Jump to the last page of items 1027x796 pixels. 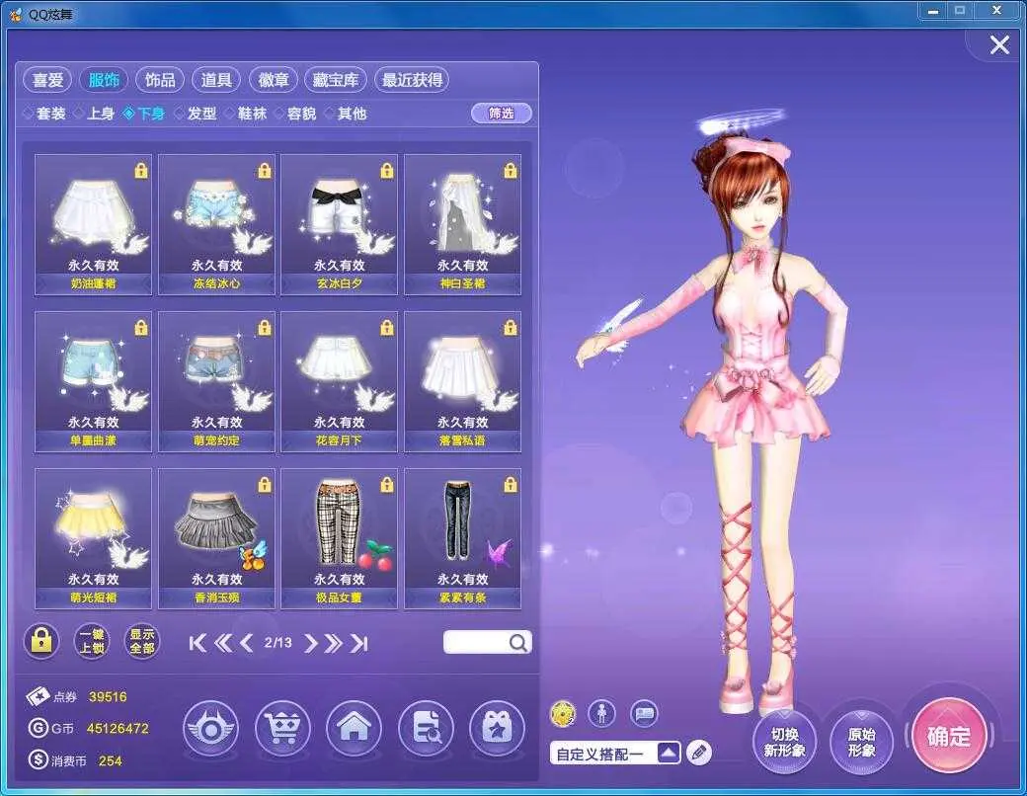[x=358, y=643]
